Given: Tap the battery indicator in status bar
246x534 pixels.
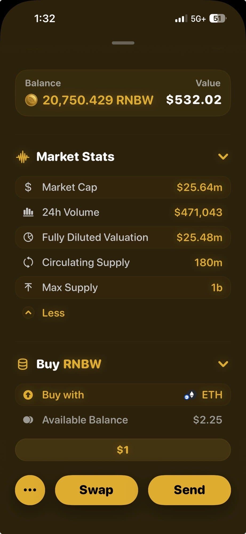Looking at the screenshot, I should (217, 18).
